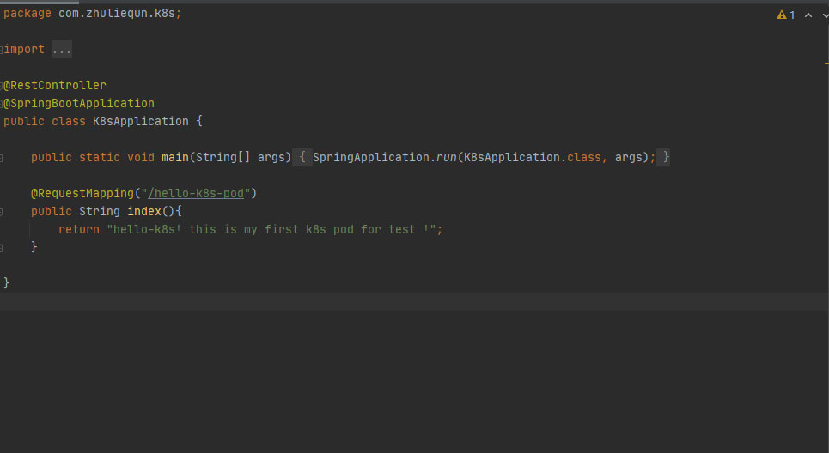829x453 pixels.
Task: Click the collapsed closing brace ending the main method
Action: 664,158
